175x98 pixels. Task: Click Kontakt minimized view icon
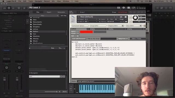tap(133, 8)
